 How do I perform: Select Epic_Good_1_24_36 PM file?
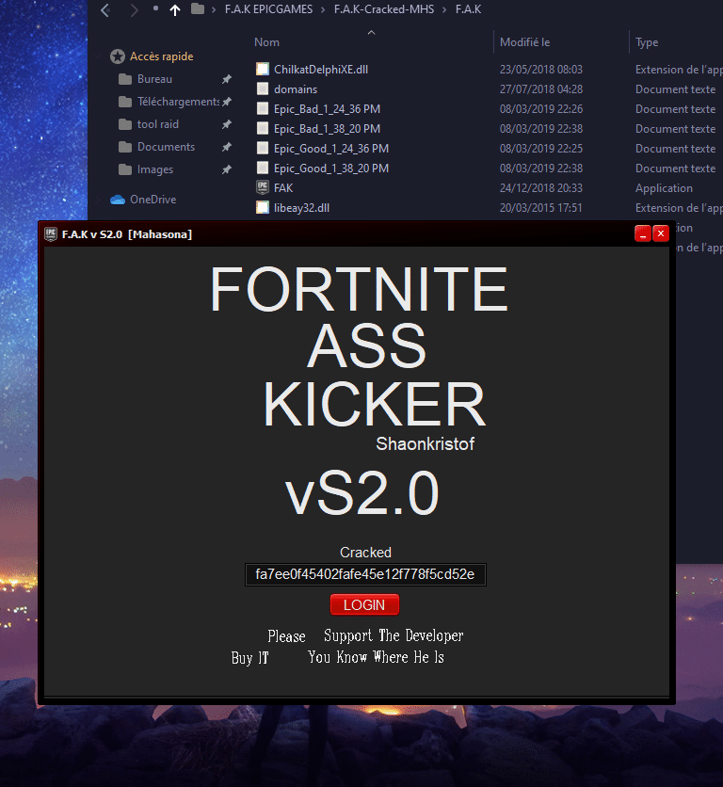[330, 149]
